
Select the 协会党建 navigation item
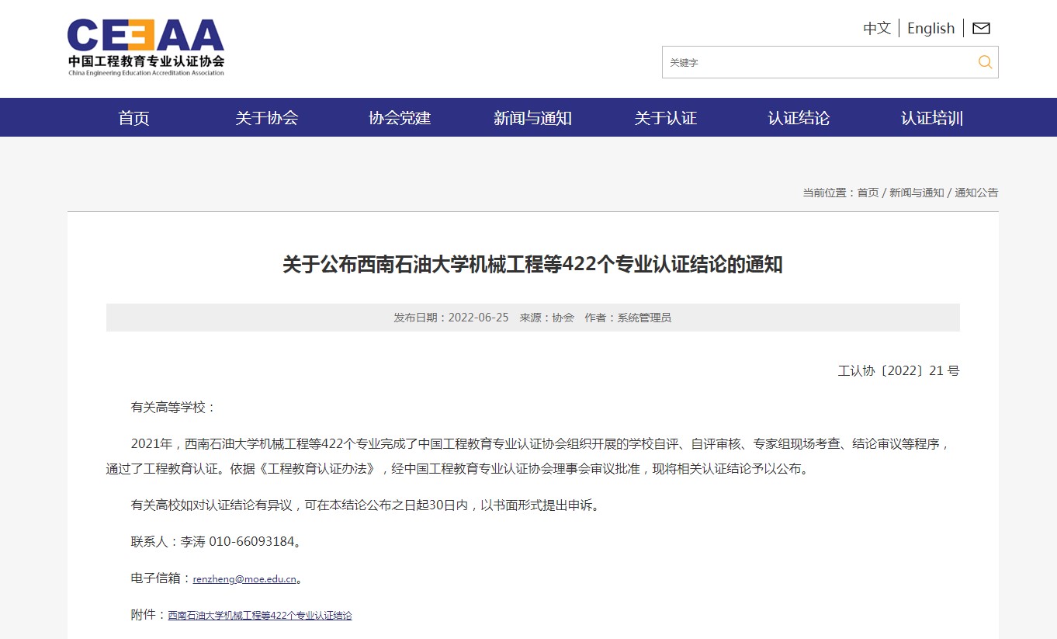400,118
